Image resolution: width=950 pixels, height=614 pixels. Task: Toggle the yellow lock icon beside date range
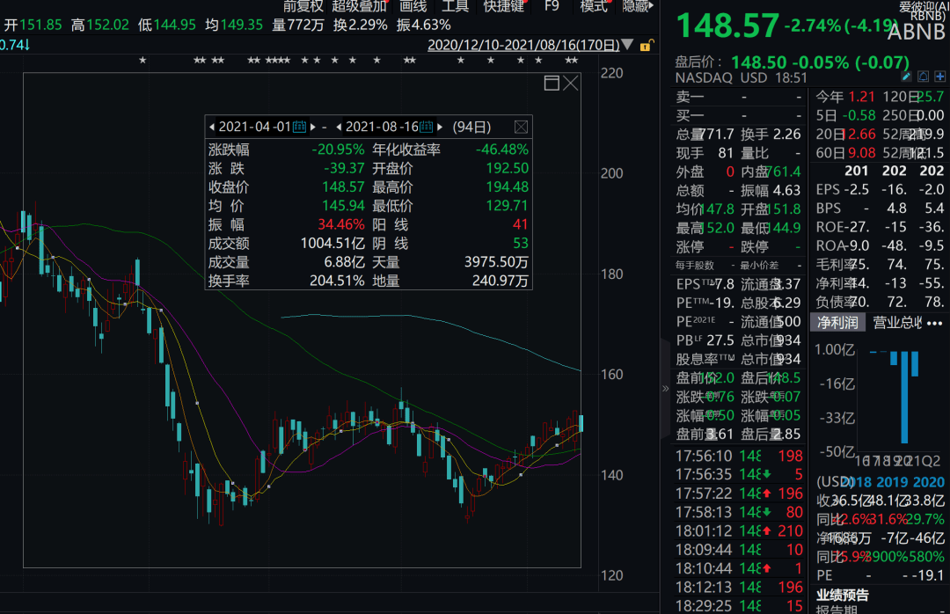pyautogui.click(x=647, y=45)
